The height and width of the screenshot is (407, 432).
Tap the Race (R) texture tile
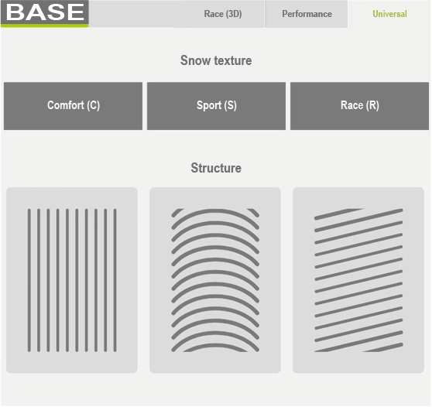click(x=359, y=106)
